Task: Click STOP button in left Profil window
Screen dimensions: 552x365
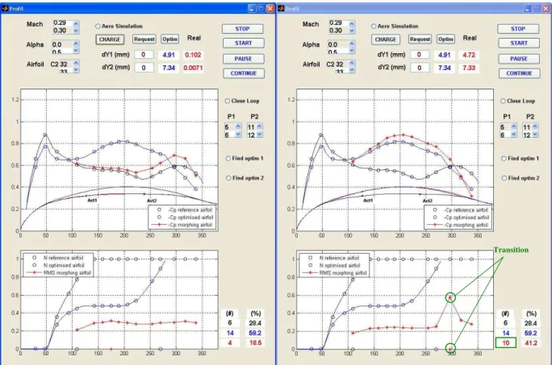Action: pyautogui.click(x=243, y=29)
